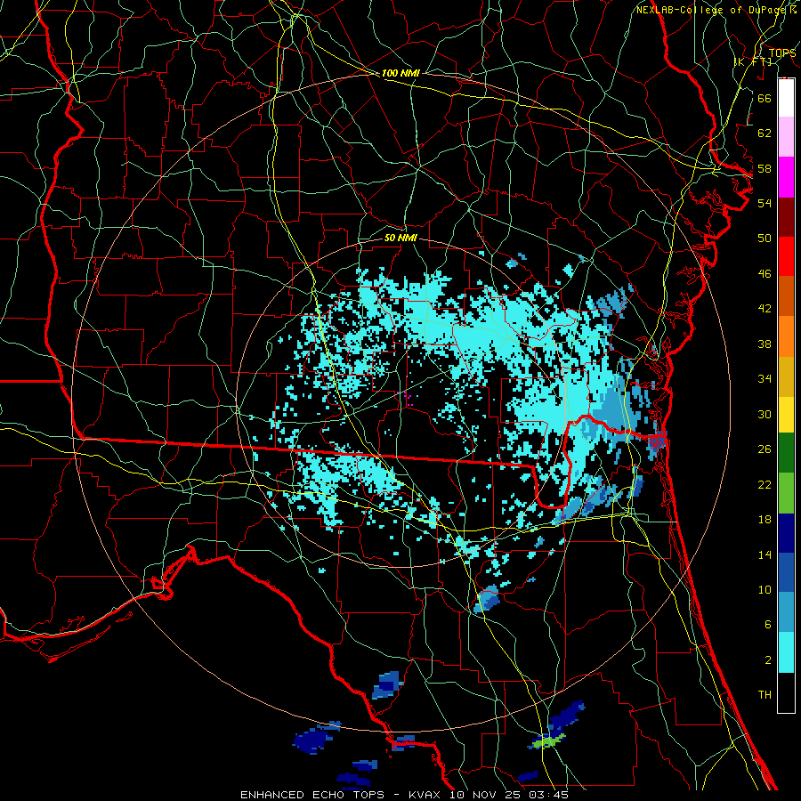Image resolution: width=801 pixels, height=801 pixels.
Task: Click the yellow 30 legend swatch
Action: pos(786,414)
